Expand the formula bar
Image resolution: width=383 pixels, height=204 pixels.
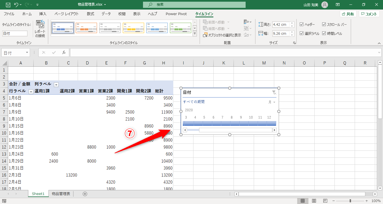pos(379,52)
